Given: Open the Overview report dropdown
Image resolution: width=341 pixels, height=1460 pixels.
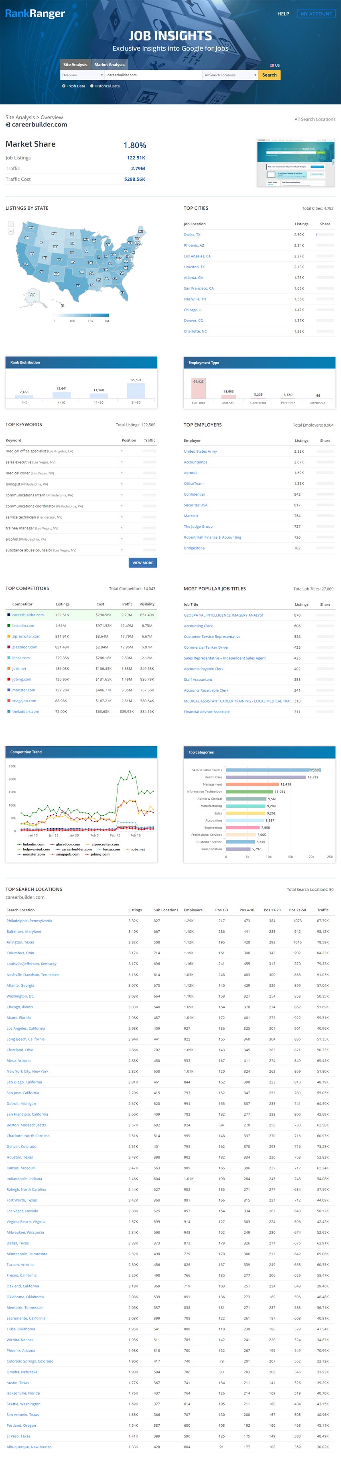Looking at the screenshot, I should click(x=82, y=75).
